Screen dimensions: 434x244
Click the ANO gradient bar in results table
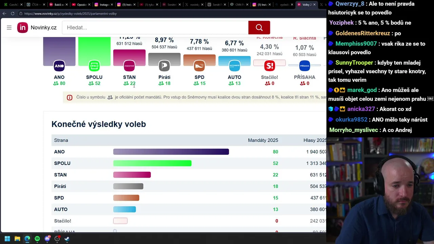click(171, 152)
